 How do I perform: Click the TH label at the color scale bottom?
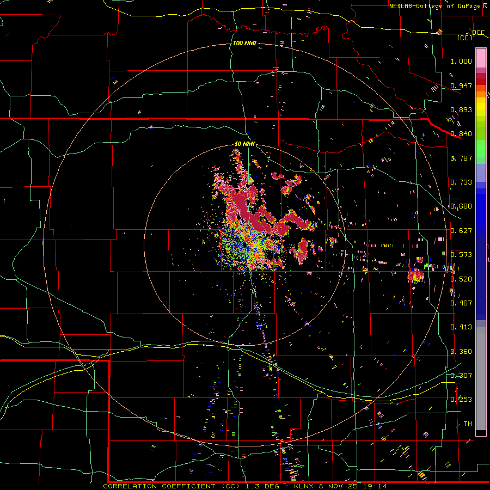(468, 424)
